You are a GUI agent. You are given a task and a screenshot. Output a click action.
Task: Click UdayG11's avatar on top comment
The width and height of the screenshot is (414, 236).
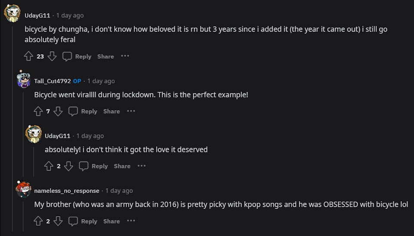pos(12,14)
